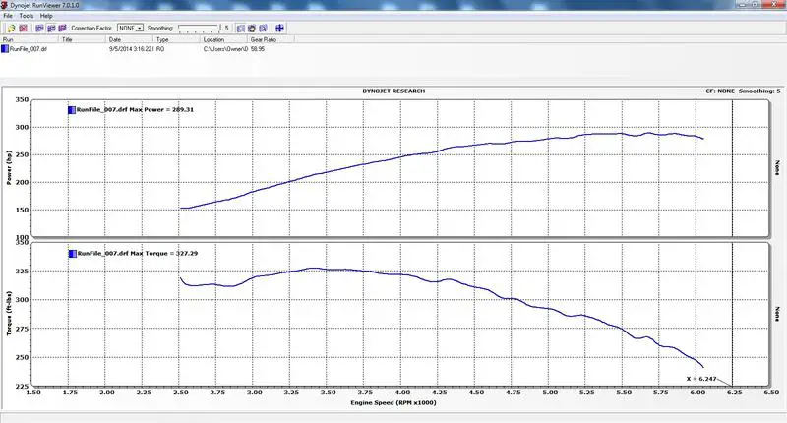787x423 pixels.
Task: Sort by the Date column header
Action: (x=129, y=39)
